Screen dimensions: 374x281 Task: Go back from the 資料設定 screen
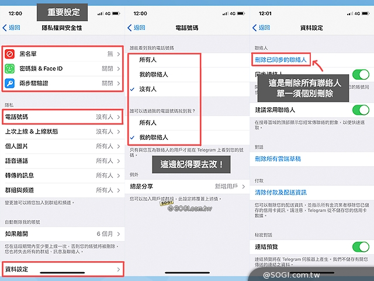pyautogui.click(x=261, y=28)
